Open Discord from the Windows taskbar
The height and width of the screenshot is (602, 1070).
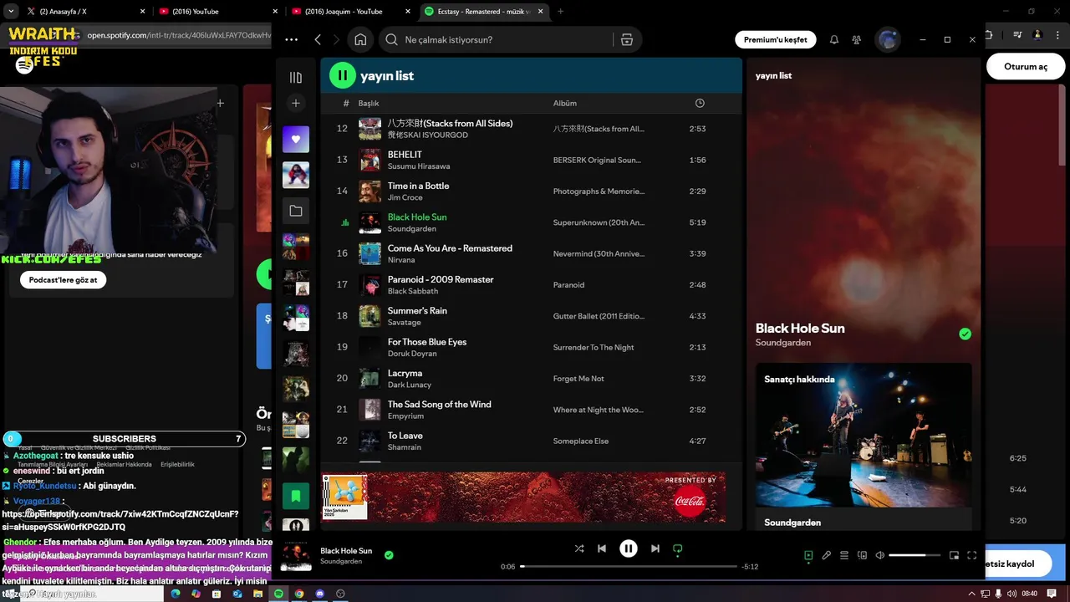tap(319, 594)
